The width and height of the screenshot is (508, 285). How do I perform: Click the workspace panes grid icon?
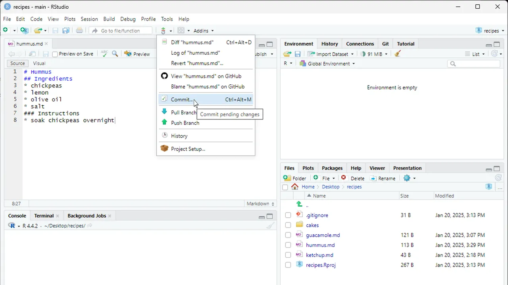181,30
